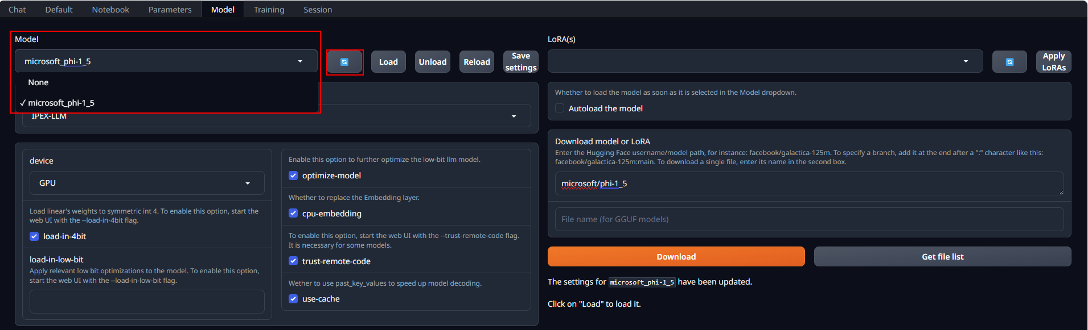This screenshot has width=1088, height=330.
Task: Toggle use-cache checkbox
Action: (x=293, y=299)
